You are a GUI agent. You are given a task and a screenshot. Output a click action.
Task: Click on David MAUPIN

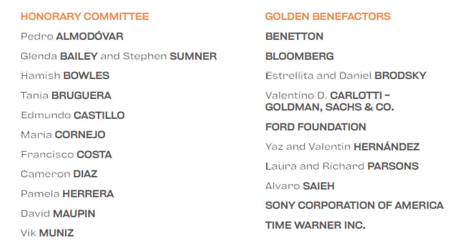click(x=58, y=214)
